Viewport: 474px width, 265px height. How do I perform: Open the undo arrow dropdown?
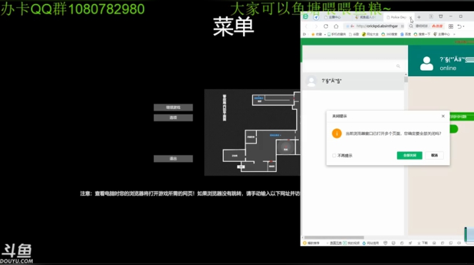tap(463, 26)
